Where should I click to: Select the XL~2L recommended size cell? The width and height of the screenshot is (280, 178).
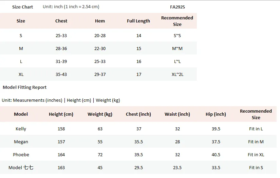pos(178,74)
